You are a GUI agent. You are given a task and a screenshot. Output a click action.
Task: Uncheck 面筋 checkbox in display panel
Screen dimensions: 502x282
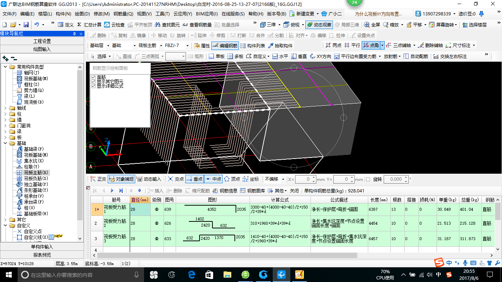93,77
